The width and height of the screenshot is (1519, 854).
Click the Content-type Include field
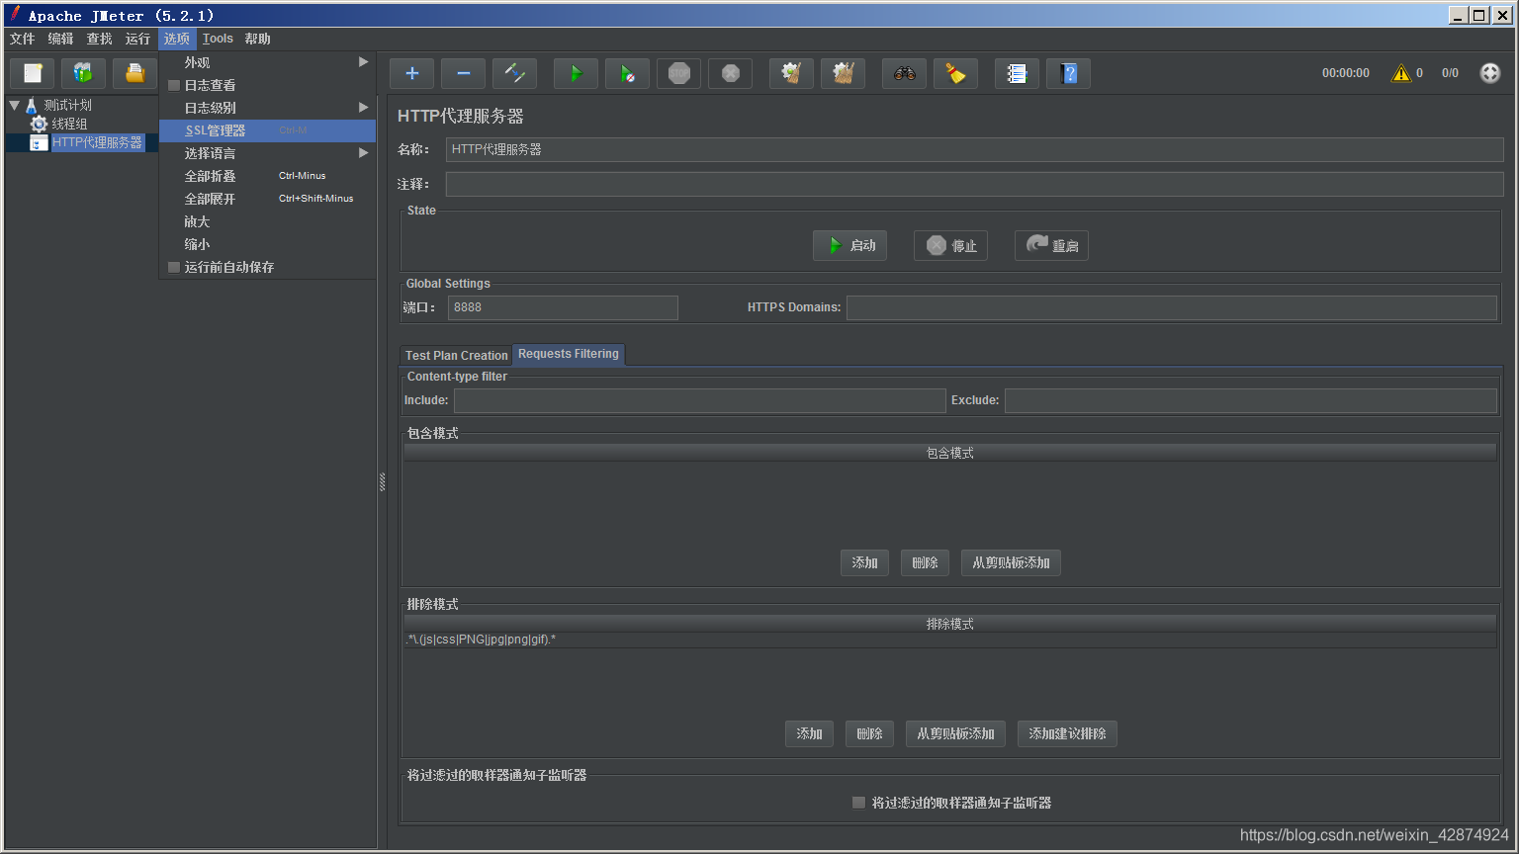pyautogui.click(x=699, y=400)
